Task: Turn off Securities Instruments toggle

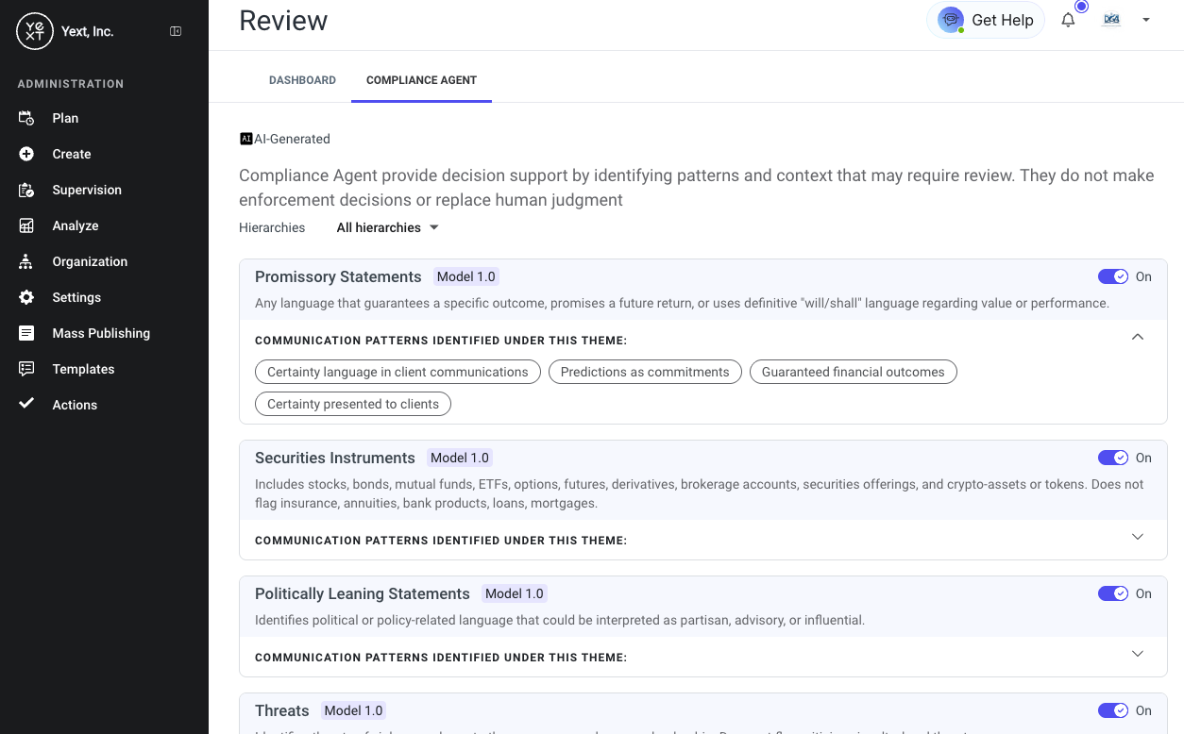Action: (1113, 458)
